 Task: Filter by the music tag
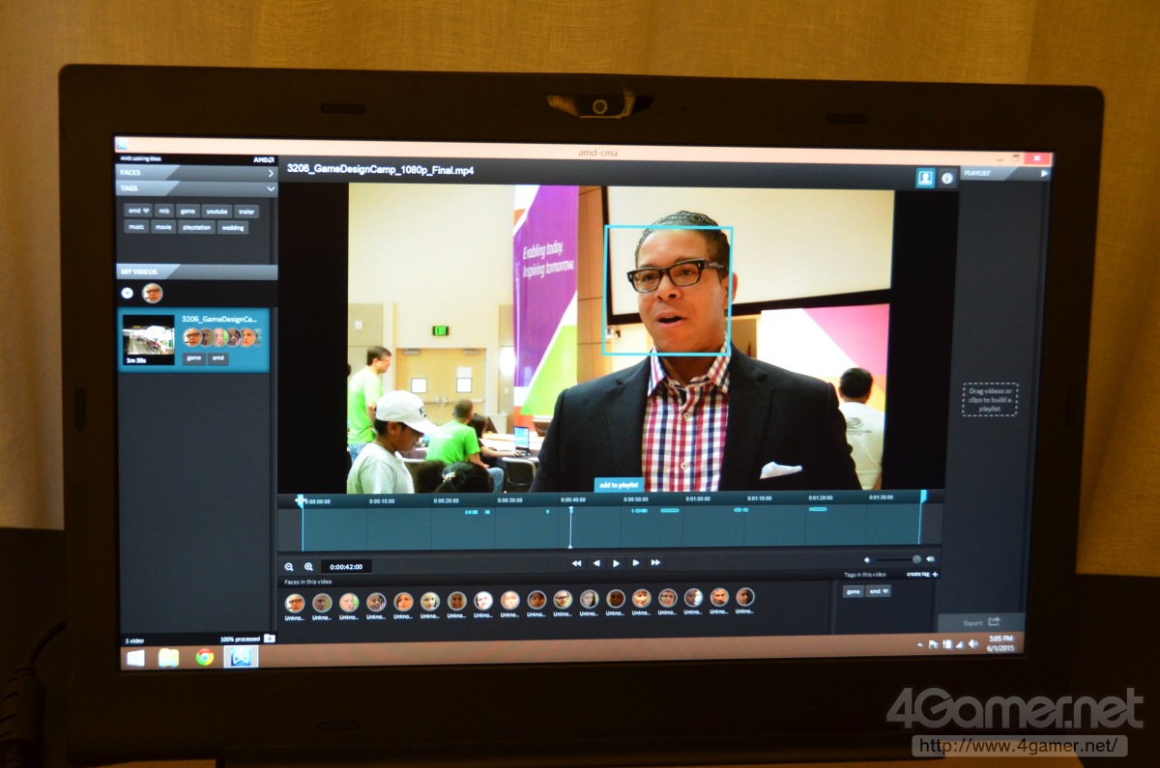point(135,228)
